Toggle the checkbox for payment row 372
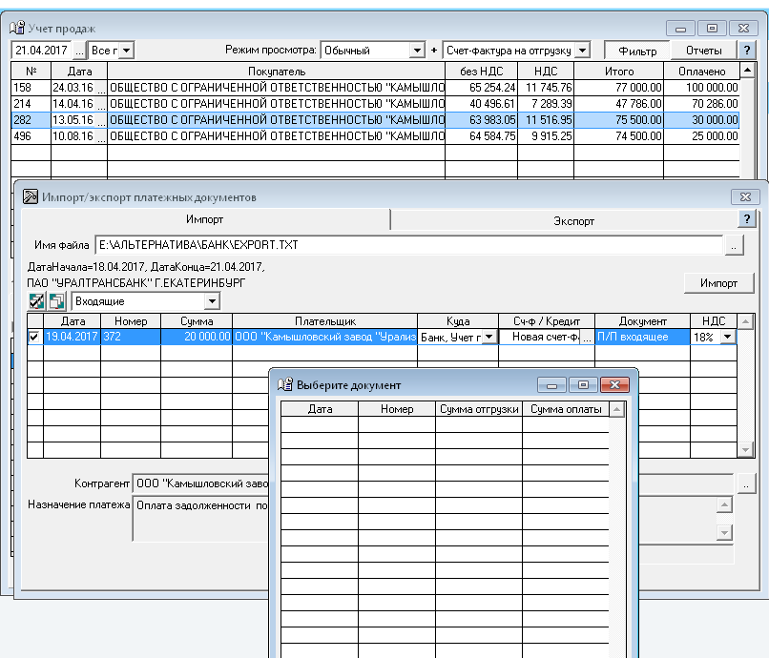 35,337
